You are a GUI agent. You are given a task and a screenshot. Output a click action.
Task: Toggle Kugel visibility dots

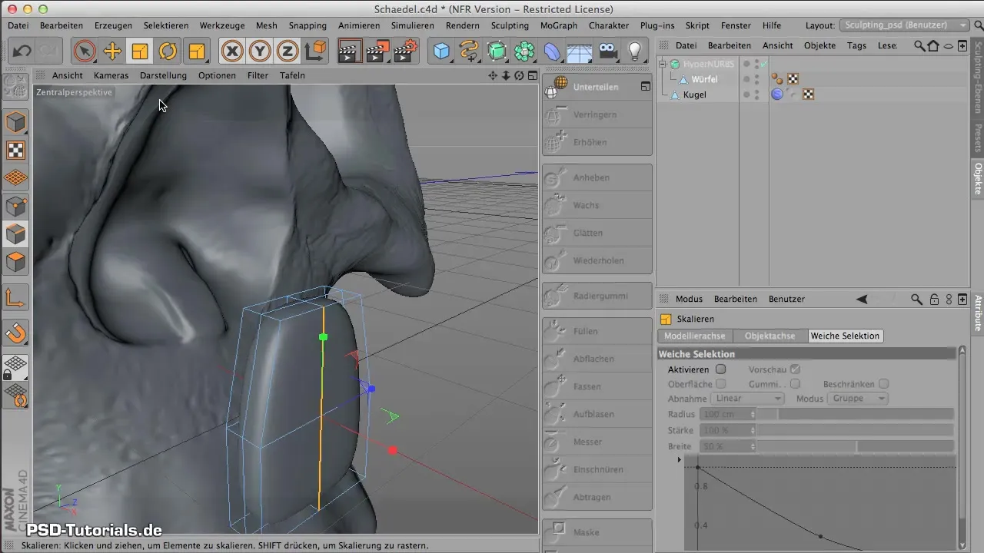756,94
